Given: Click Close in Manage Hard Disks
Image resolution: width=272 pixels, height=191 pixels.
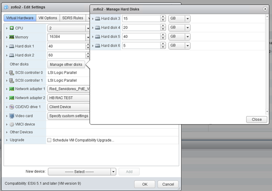Looking at the screenshot, I should pos(257,119).
